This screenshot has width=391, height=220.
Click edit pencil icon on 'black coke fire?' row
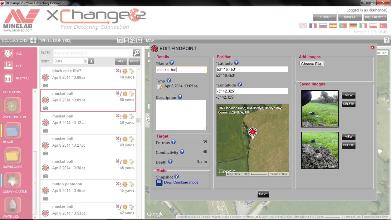[132, 71]
